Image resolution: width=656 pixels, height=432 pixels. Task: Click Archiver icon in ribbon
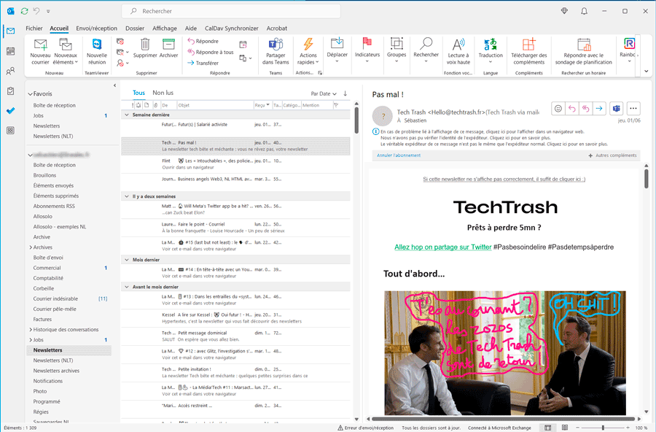click(168, 48)
